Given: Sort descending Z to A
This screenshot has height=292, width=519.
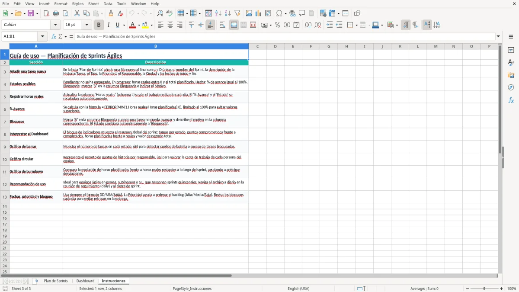Looking at the screenshot, I should (x=228, y=13).
